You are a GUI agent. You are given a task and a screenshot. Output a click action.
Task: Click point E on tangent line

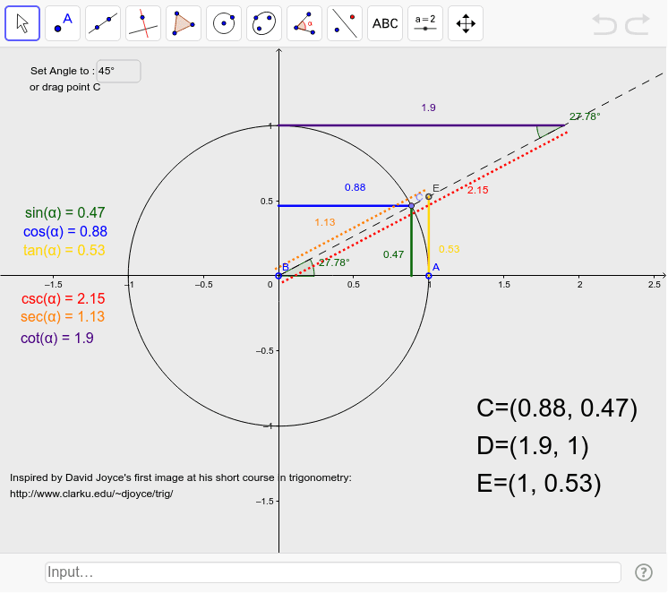429,196
